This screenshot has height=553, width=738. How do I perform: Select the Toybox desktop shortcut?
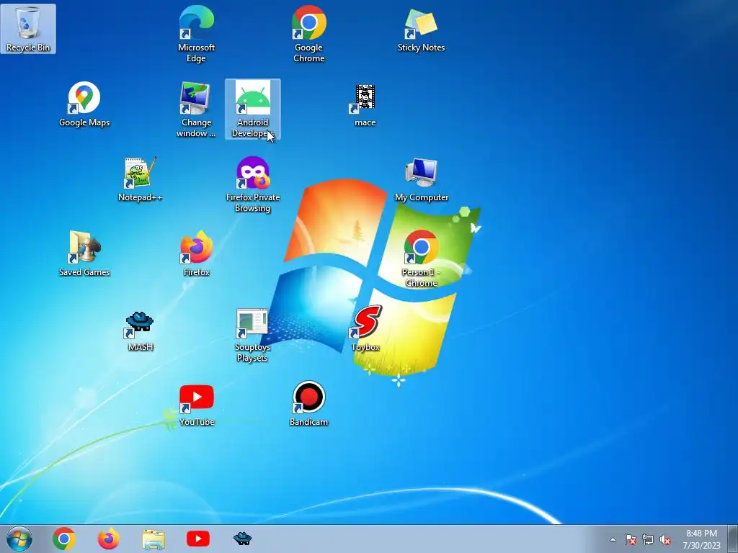tap(365, 328)
